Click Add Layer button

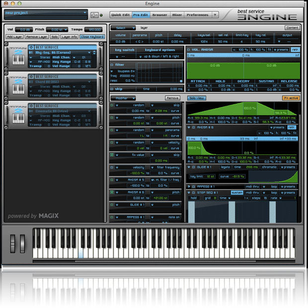coord(14,37)
